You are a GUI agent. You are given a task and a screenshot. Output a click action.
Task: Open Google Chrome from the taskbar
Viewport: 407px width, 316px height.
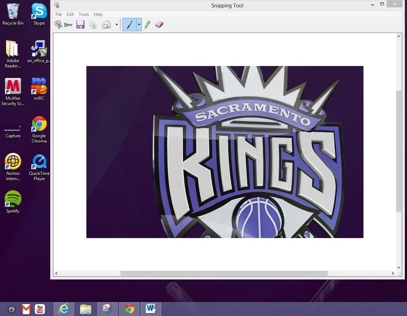[129, 309]
